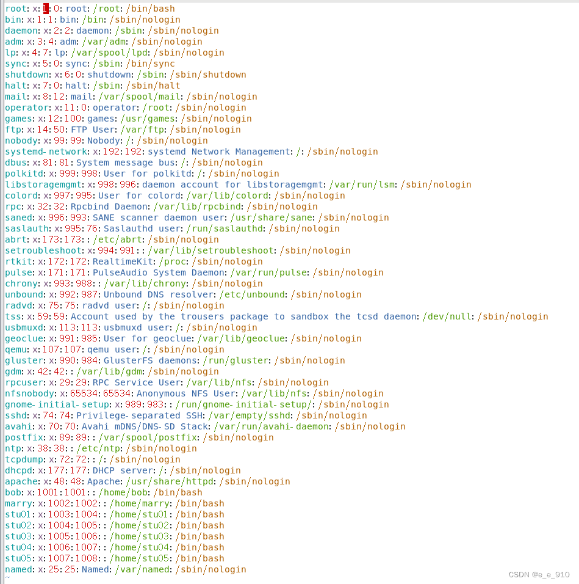Click the gnome-initial-setup username
Viewport: 579px width, 584px height.
[x=57, y=404]
